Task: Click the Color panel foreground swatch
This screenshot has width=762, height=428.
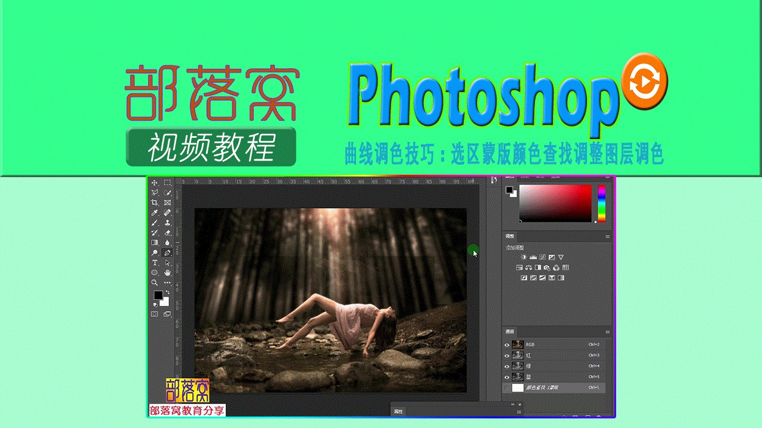Action: pos(510,190)
